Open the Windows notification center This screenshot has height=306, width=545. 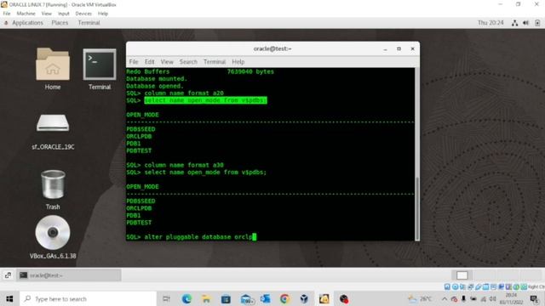click(x=534, y=298)
